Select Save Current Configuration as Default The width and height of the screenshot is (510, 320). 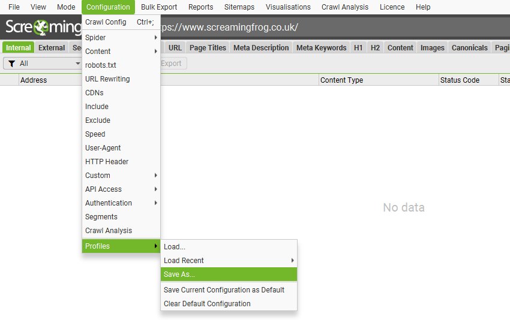(x=229, y=290)
